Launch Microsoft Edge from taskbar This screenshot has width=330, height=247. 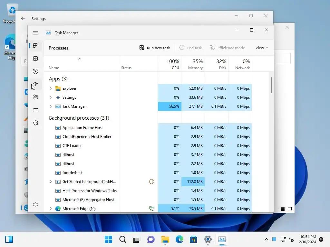(x=179, y=239)
